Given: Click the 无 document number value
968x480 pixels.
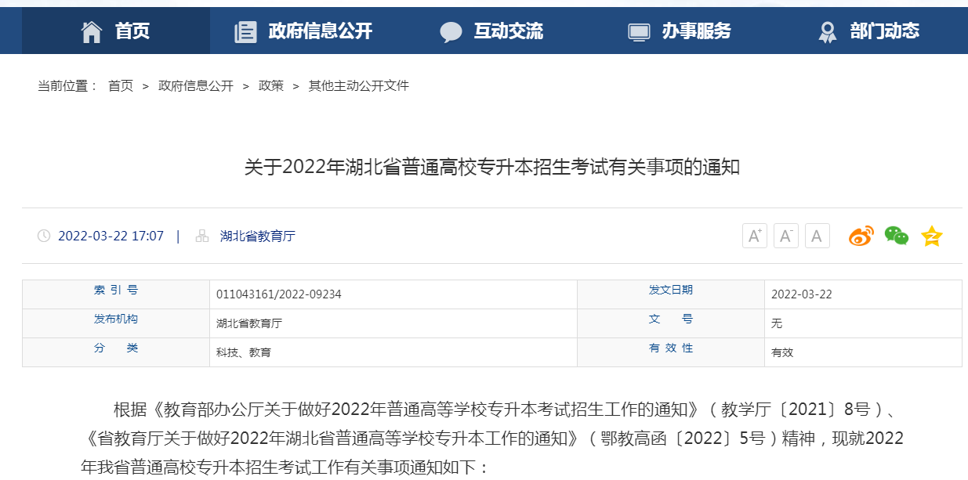Looking at the screenshot, I should coord(777,323).
